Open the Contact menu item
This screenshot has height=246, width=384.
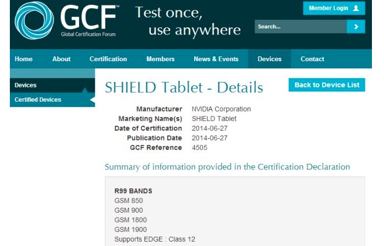312,59
